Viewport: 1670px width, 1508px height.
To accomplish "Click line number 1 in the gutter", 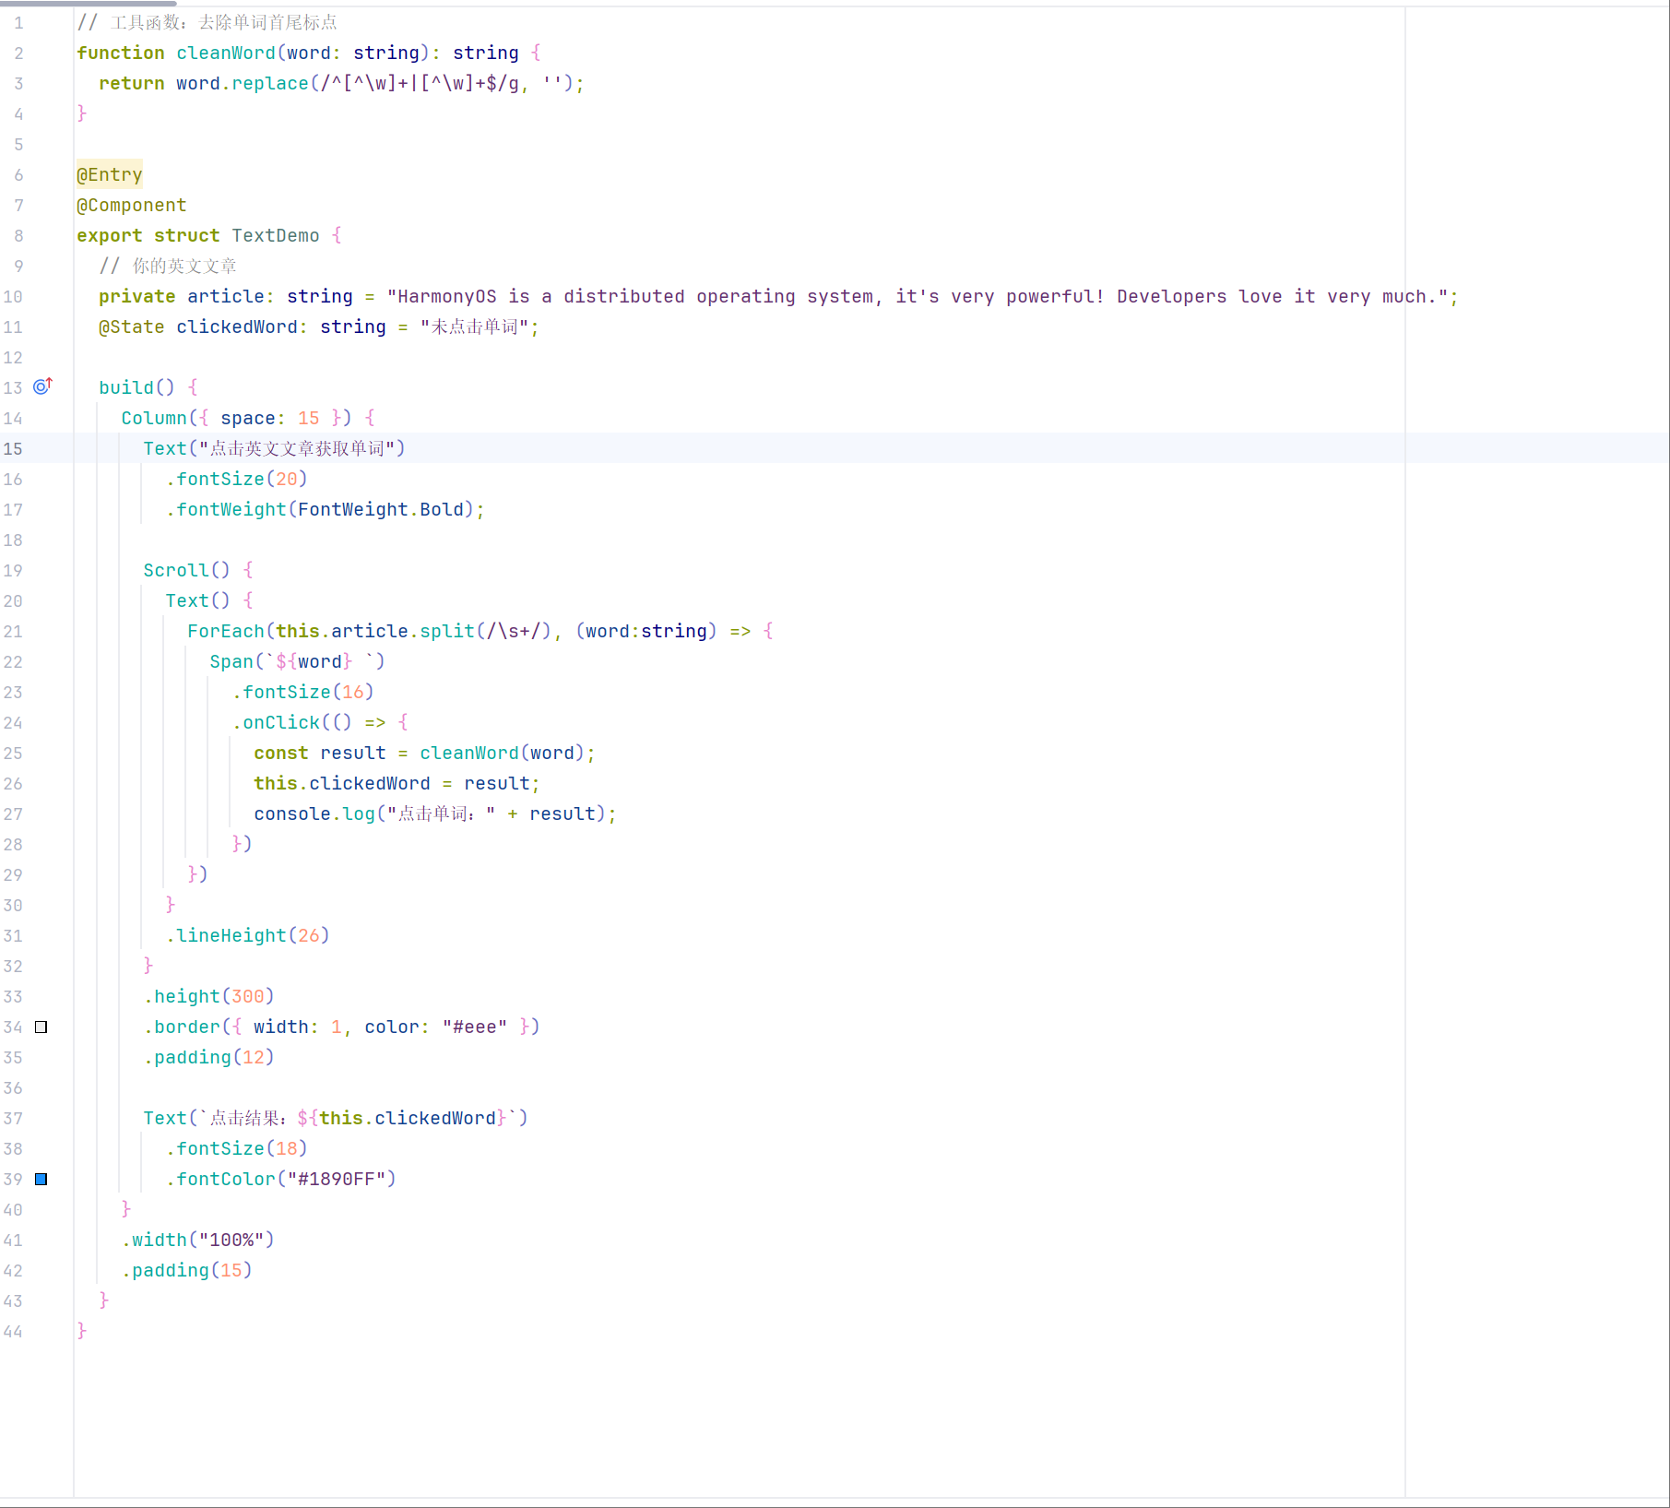I will [x=18, y=22].
